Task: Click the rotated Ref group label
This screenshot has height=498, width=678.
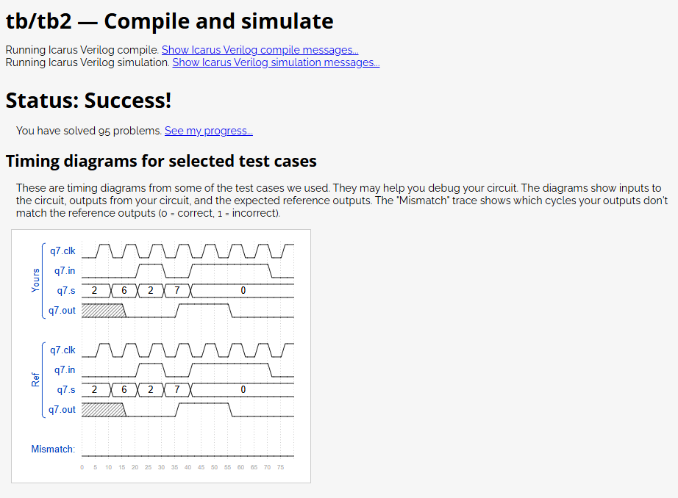Action: 35,380
